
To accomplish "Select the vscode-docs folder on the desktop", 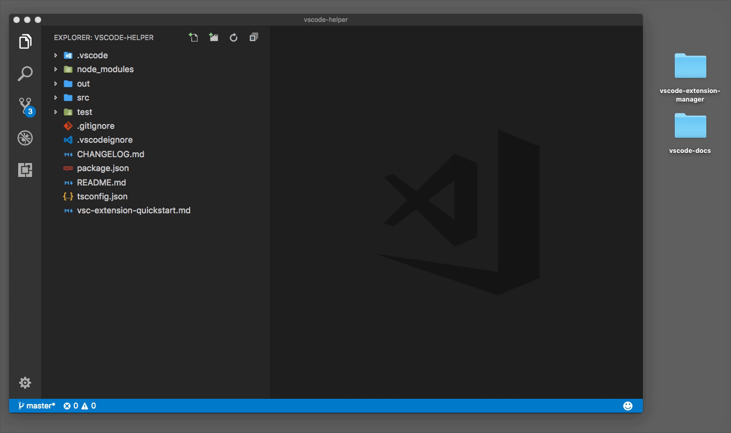I will (x=690, y=134).
